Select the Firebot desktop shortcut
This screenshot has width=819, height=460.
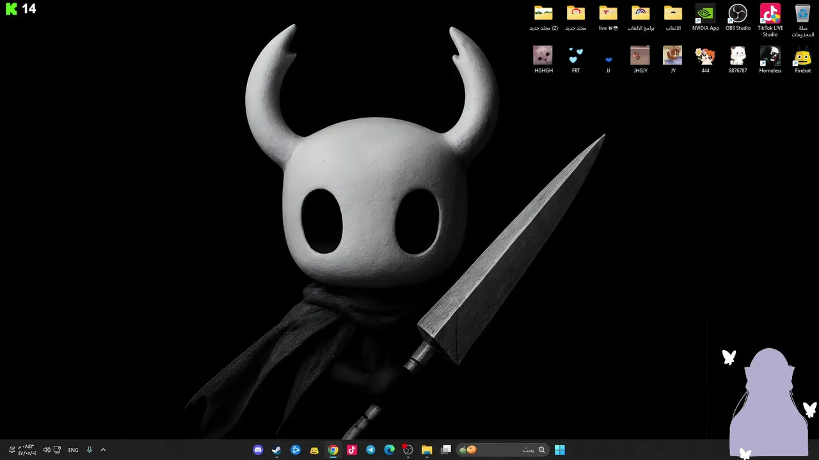coord(802,60)
